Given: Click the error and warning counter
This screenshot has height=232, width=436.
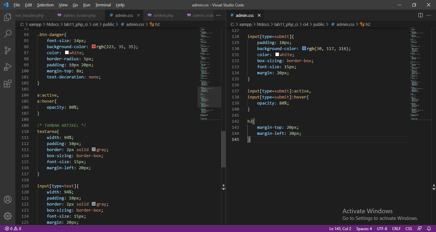Looking at the screenshot, I should (x=12, y=228).
